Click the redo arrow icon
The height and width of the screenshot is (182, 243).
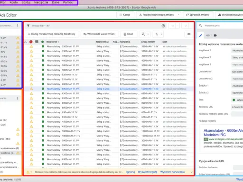pyautogui.click(x=186, y=26)
